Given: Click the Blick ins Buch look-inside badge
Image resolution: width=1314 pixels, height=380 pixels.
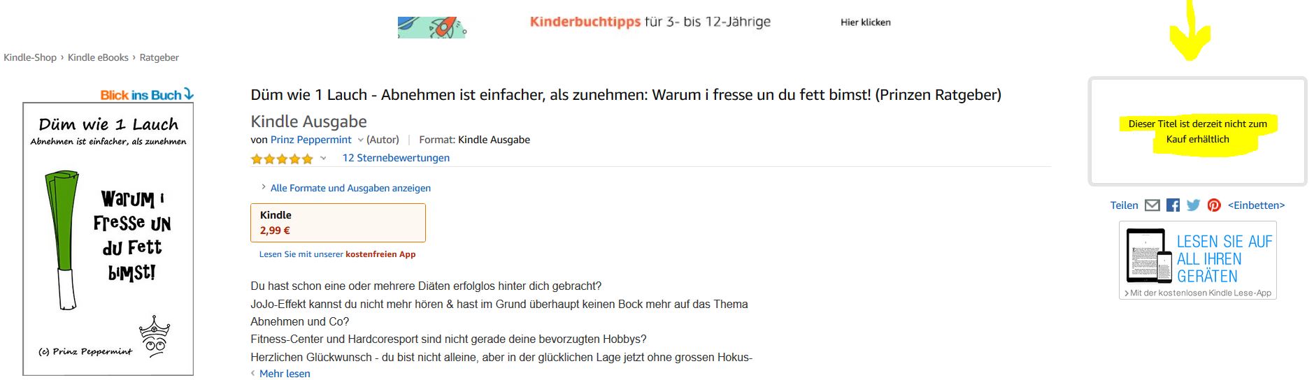Looking at the screenshot, I should (147, 94).
